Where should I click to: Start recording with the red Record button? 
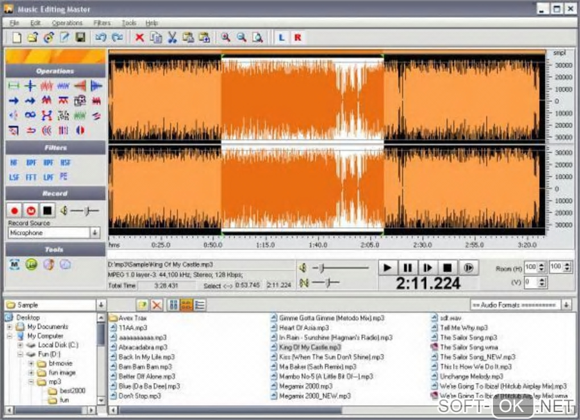15,211
